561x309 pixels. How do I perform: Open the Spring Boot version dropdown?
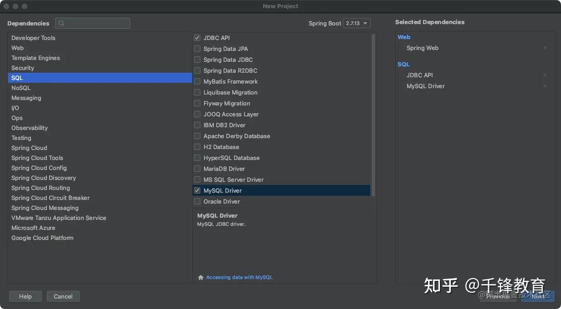click(x=357, y=24)
